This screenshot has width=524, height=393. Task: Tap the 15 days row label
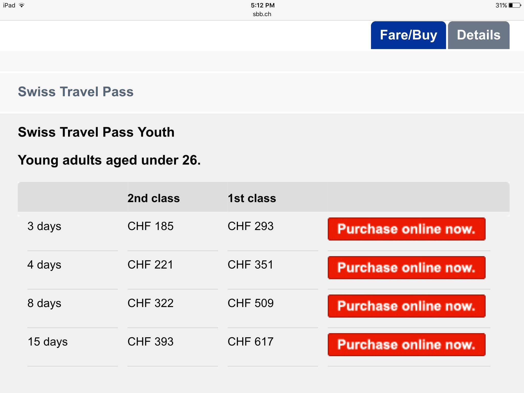tap(48, 342)
